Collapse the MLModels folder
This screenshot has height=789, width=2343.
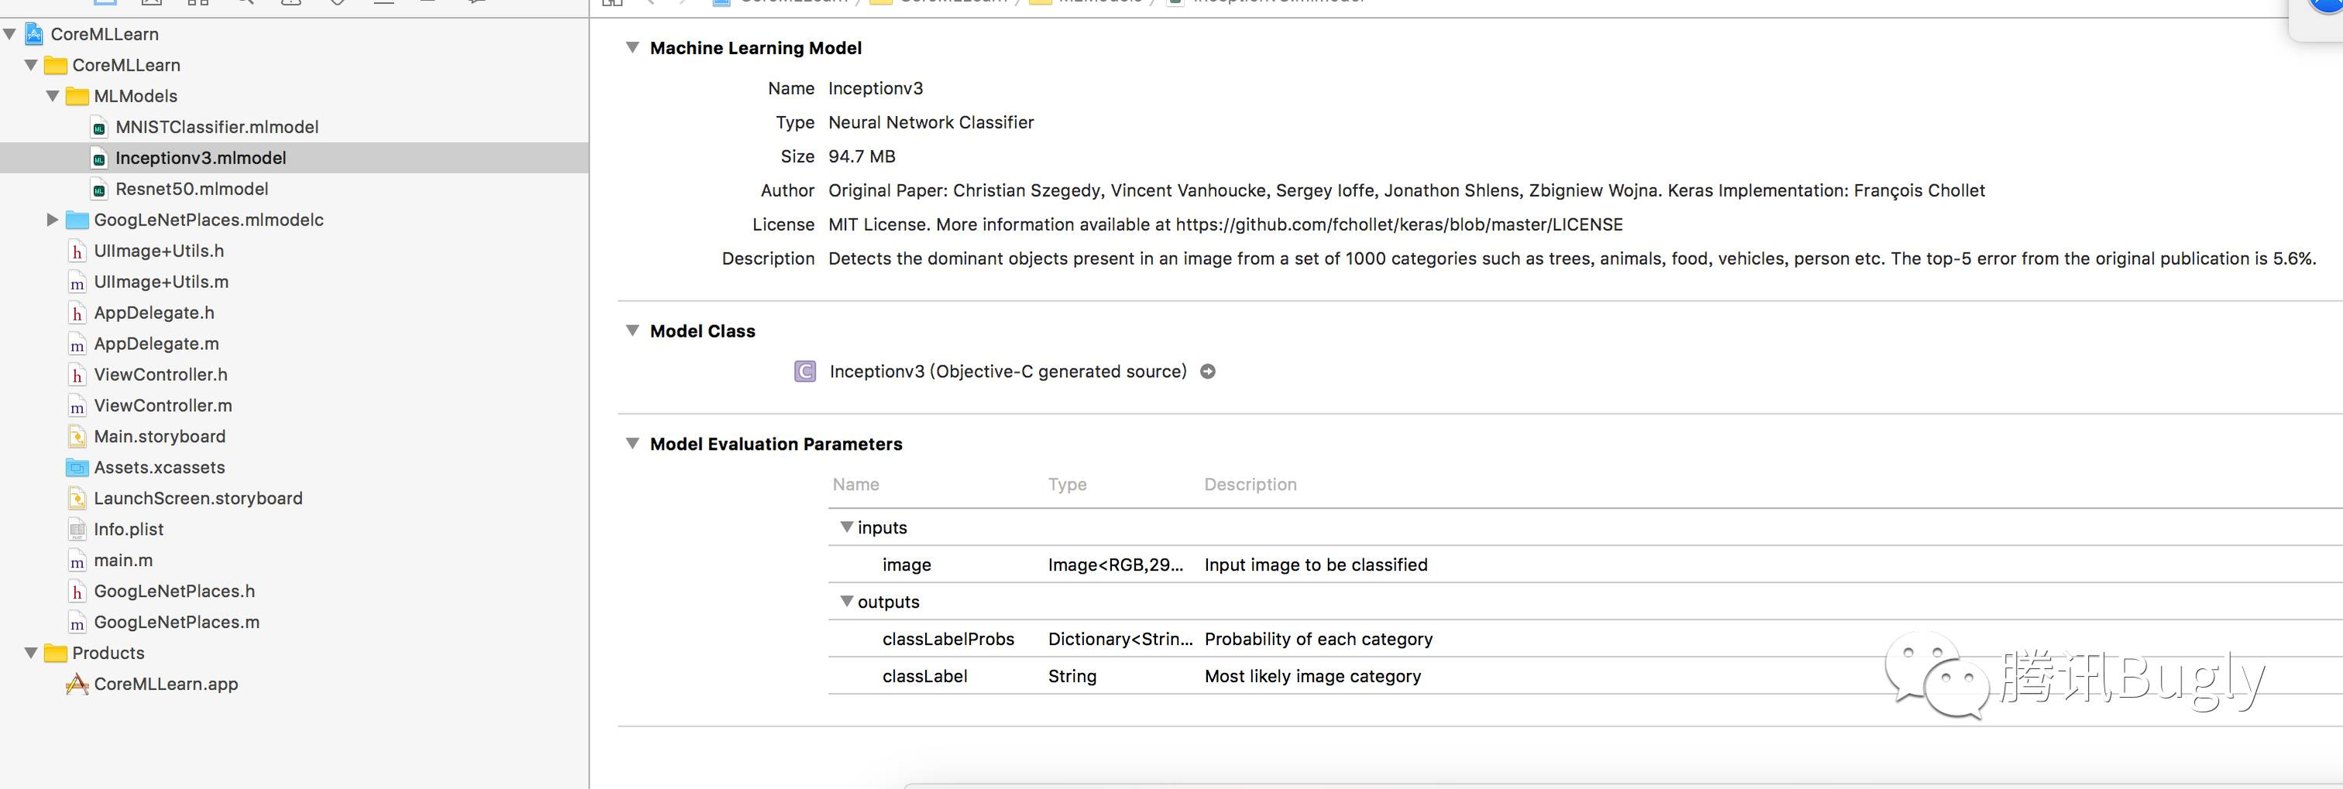(x=53, y=96)
